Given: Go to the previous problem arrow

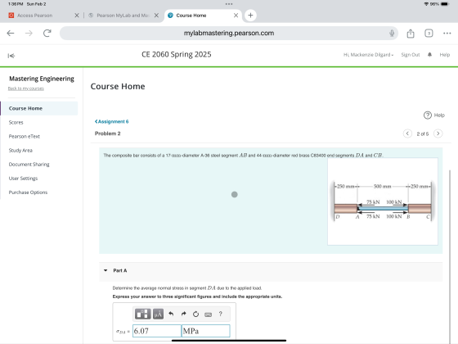Looking at the screenshot, I should pyautogui.click(x=407, y=134).
